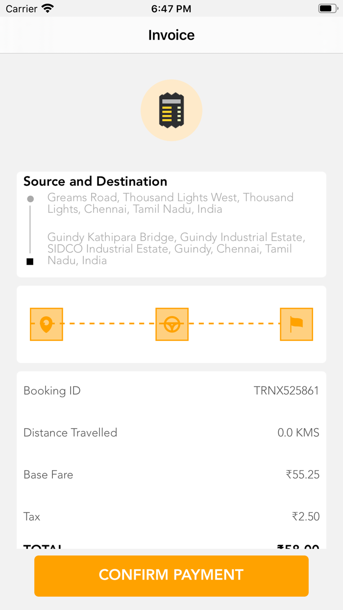
Task: Tap the destination flag icon
Action: click(x=296, y=324)
